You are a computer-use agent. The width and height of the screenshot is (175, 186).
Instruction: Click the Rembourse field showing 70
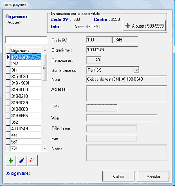tap(93, 60)
